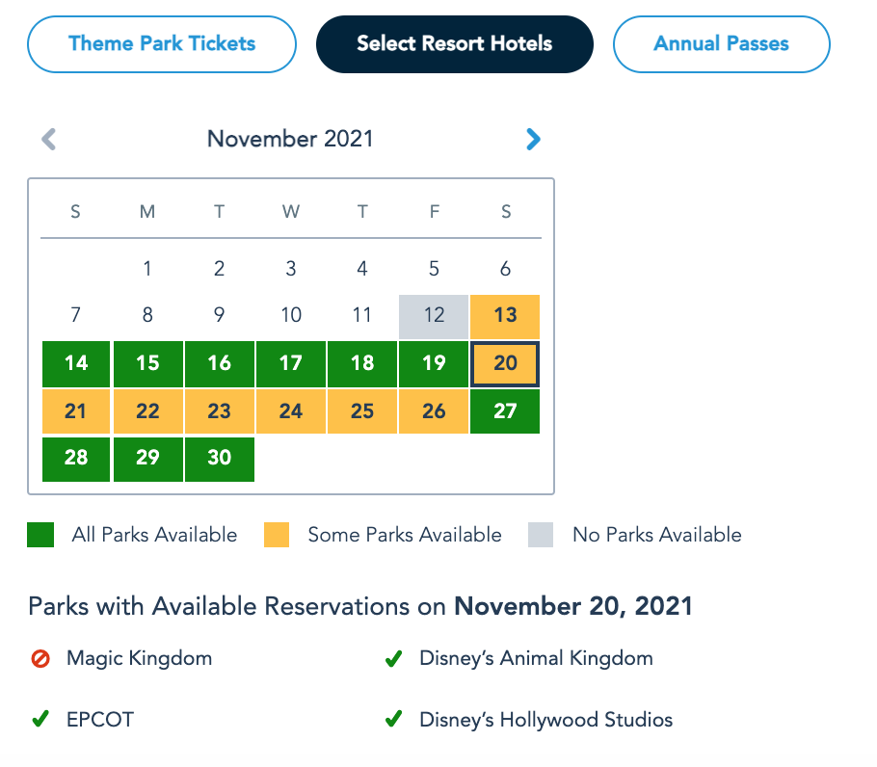
Task: Click the checkmark beside Disney's Hollywood Studios
Action: (x=393, y=720)
